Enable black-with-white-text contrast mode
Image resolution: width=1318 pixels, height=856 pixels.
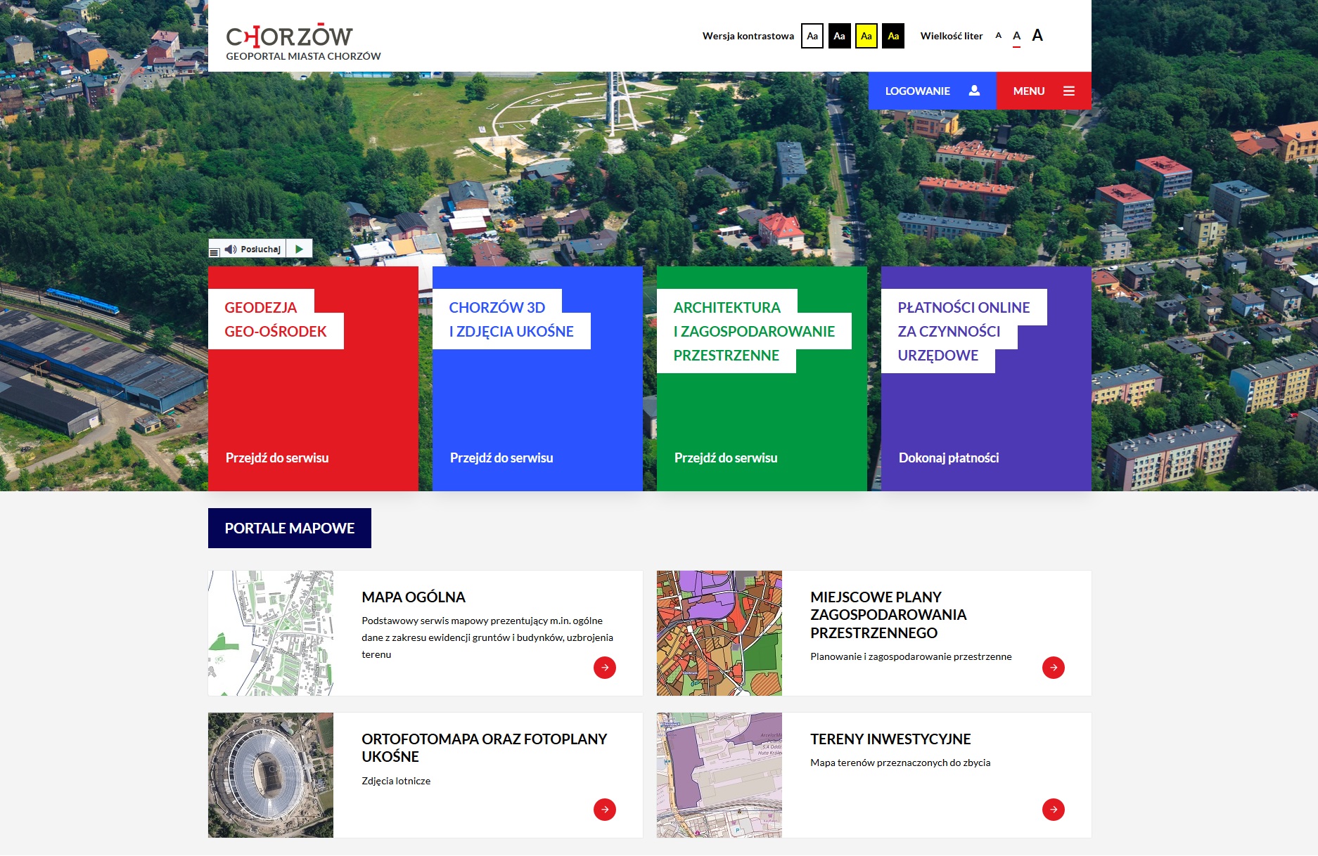pyautogui.click(x=839, y=36)
